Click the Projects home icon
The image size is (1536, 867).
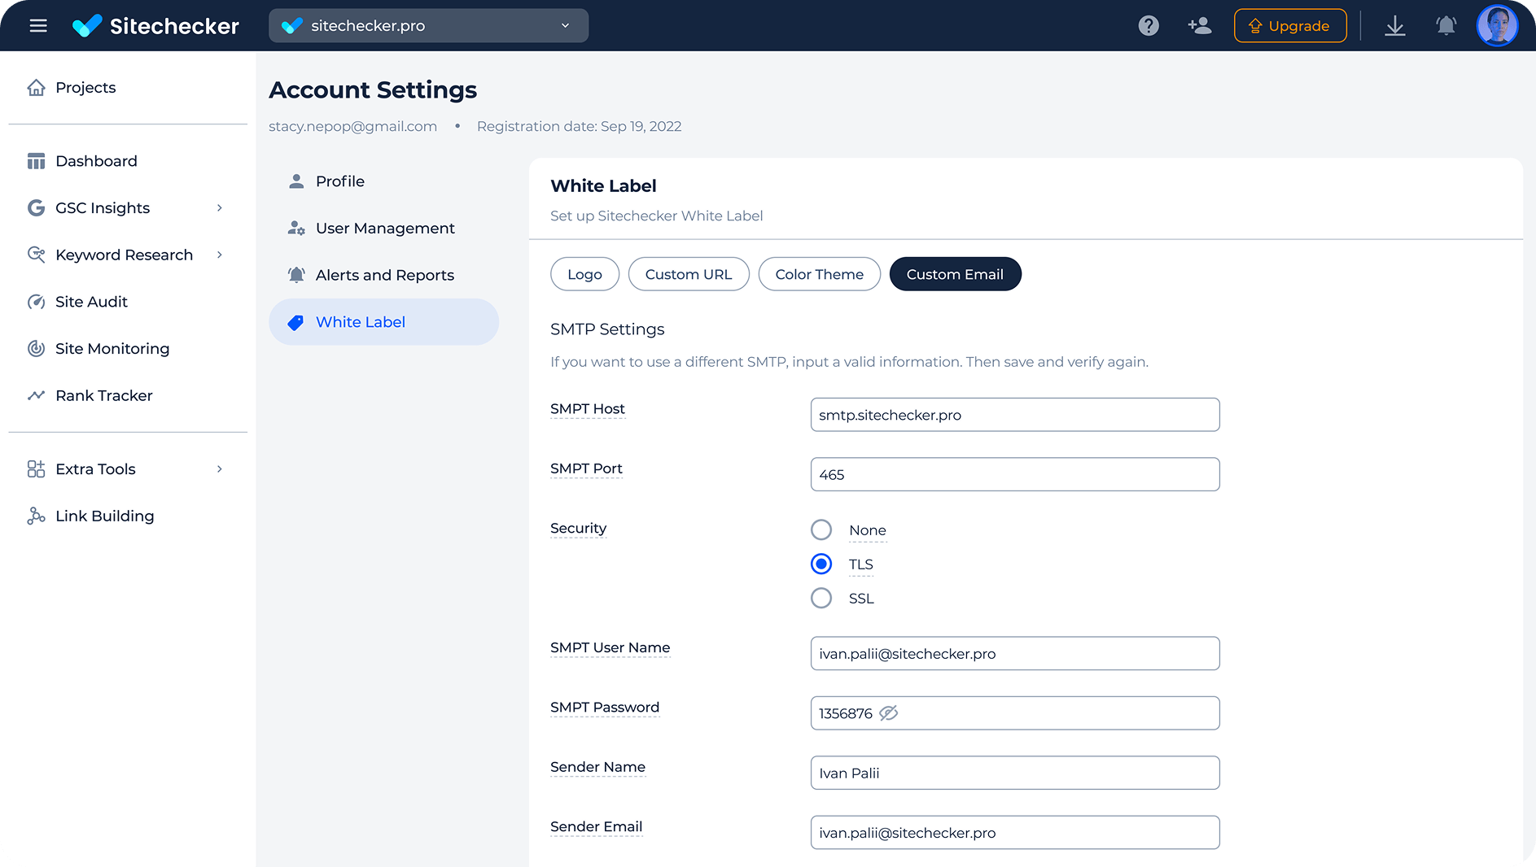[36, 87]
